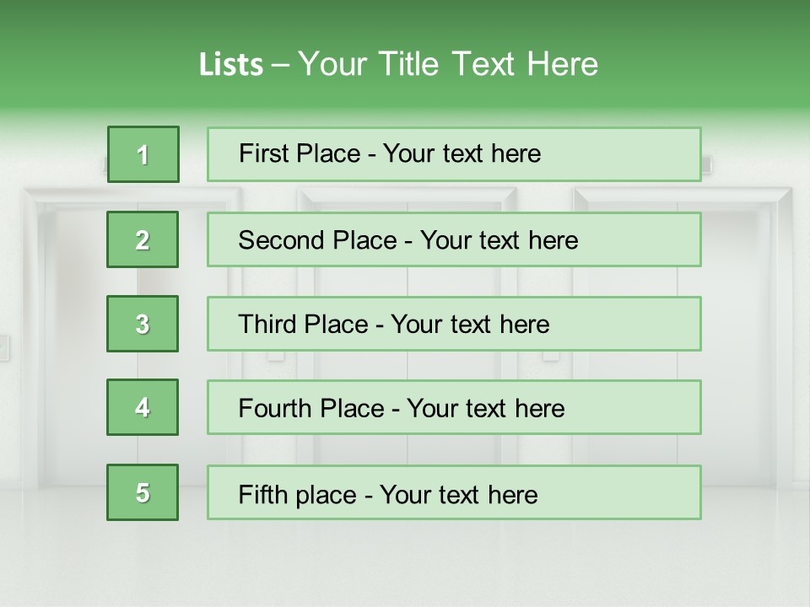Select the number 4 green box

coord(143,407)
